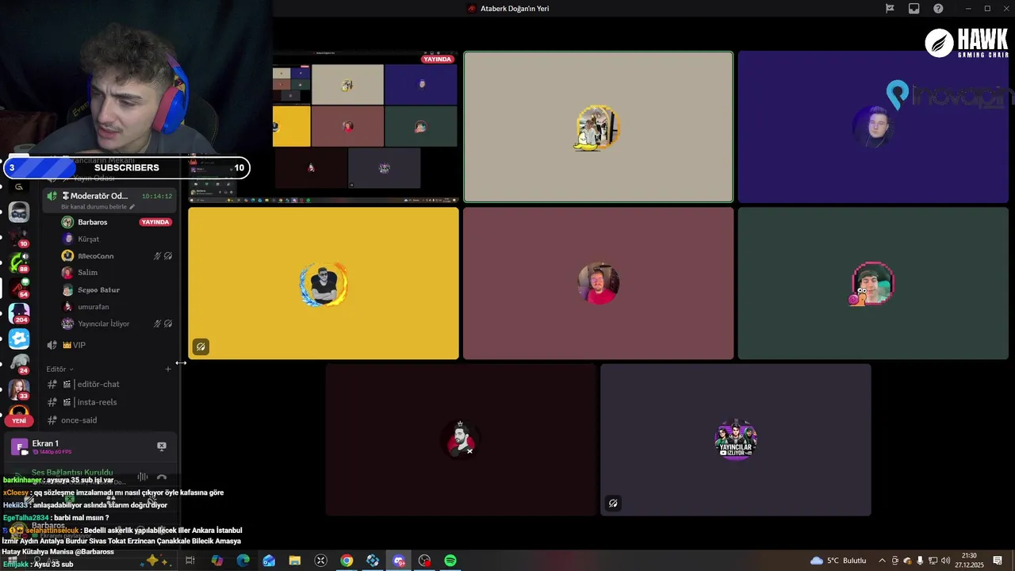Open volume control in system tray
This screenshot has height=571, width=1015.
click(x=946, y=561)
